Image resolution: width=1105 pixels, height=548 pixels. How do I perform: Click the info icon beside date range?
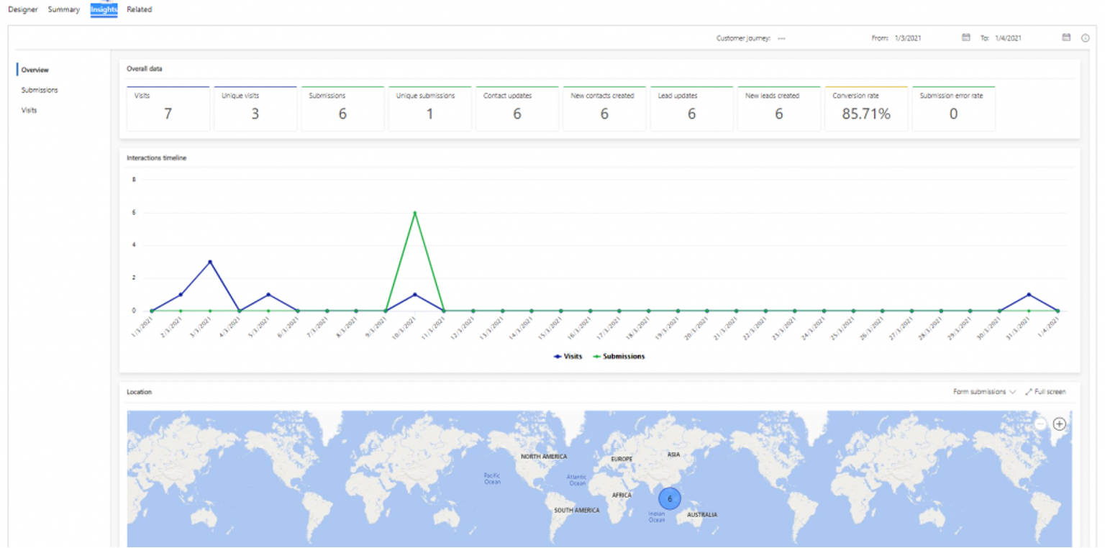(1085, 38)
